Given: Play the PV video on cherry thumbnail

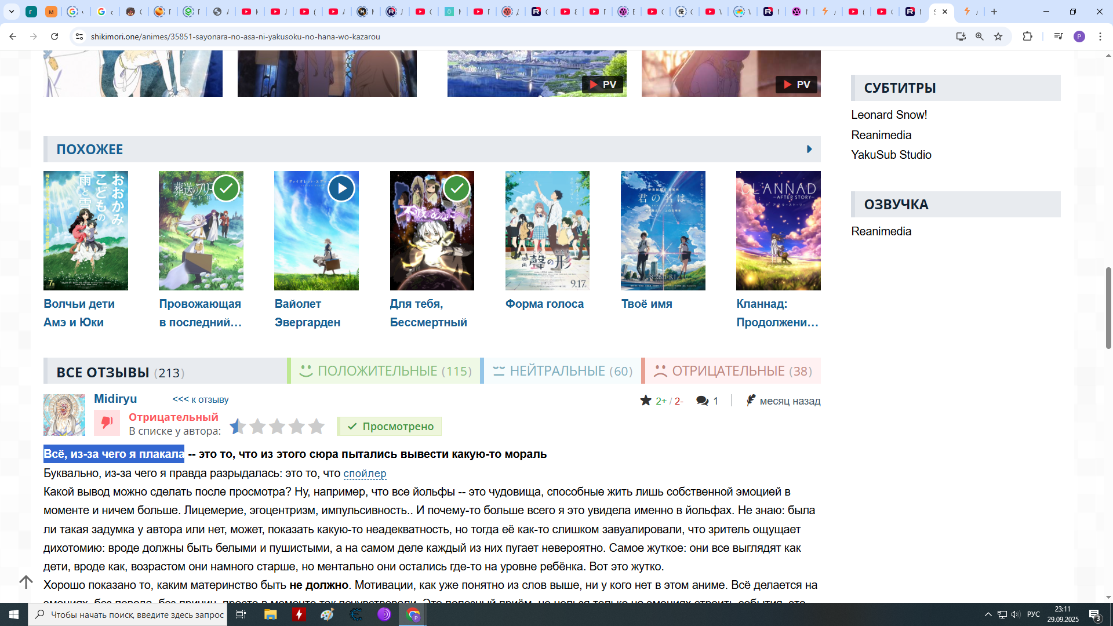Looking at the screenshot, I should (796, 85).
